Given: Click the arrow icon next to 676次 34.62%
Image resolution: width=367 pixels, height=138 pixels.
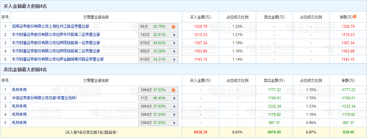Looking at the screenshot, I should click(x=174, y=43).
